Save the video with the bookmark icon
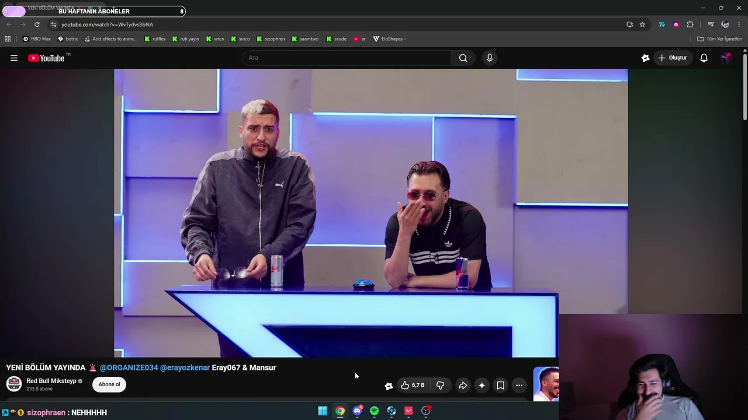Image resolution: width=748 pixels, height=420 pixels. pos(500,385)
